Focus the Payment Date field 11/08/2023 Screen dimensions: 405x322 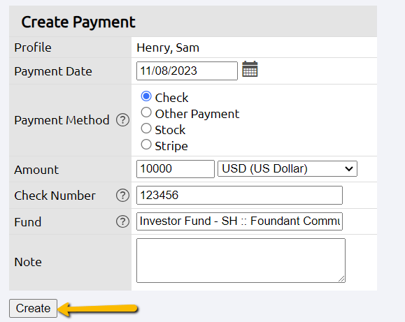coord(187,71)
